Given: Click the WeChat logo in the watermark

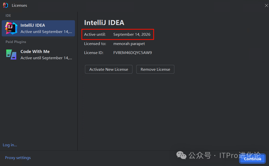Looking at the screenshot, I should pos(181,155).
